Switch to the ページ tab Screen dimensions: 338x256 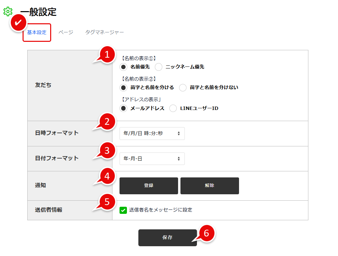pyautogui.click(x=66, y=32)
